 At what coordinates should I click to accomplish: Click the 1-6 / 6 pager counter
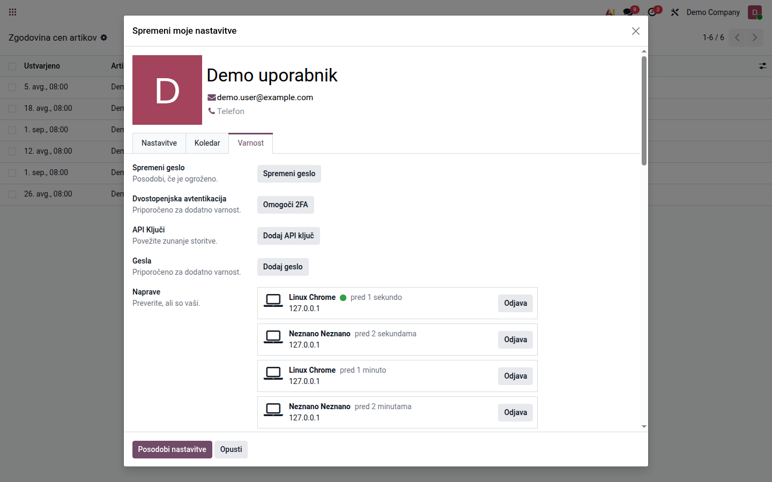pyautogui.click(x=713, y=37)
